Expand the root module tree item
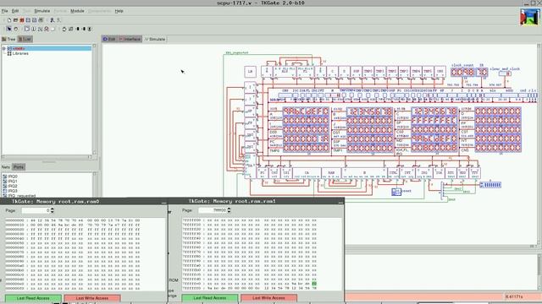Screen dimensions: 542x304 coord(4,49)
